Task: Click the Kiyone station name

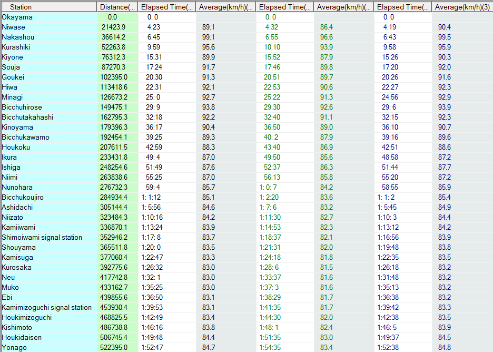Action: point(12,57)
